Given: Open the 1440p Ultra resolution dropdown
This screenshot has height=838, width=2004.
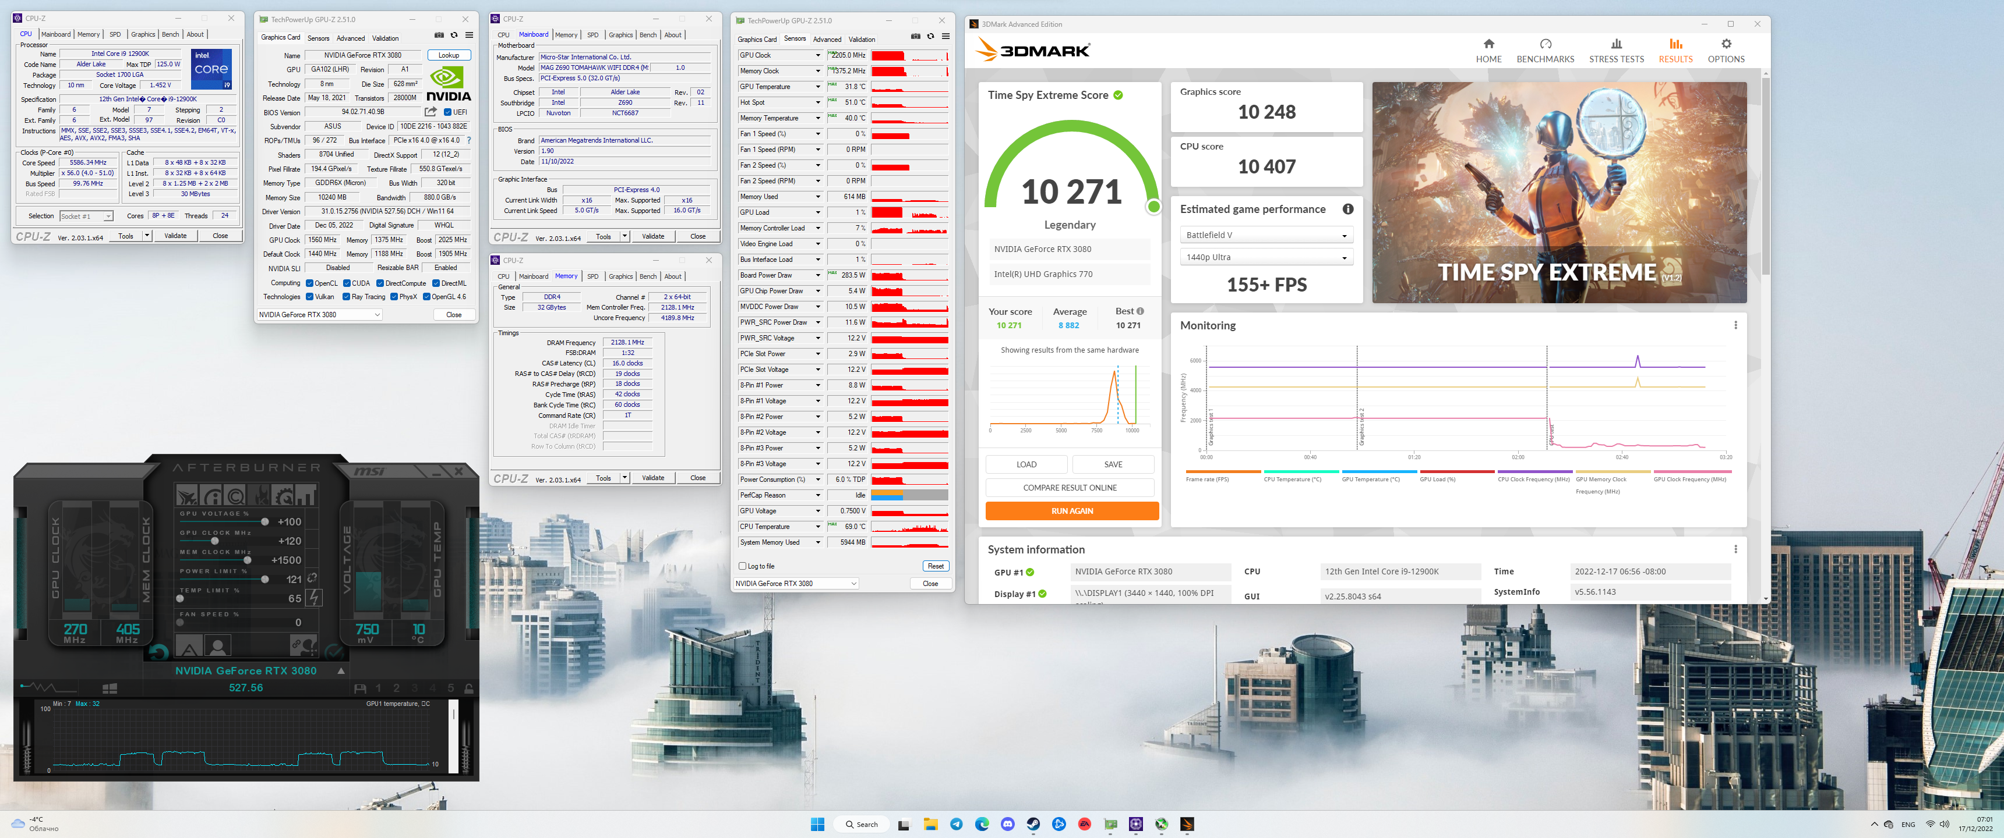Looking at the screenshot, I should coord(1266,257).
